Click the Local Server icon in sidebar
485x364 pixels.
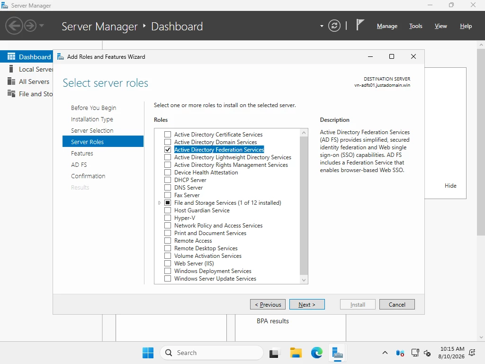point(11,69)
